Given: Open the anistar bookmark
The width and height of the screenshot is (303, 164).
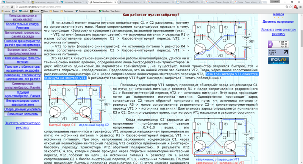Looking at the screenshot, I should pyautogui.click(x=6, y=11).
